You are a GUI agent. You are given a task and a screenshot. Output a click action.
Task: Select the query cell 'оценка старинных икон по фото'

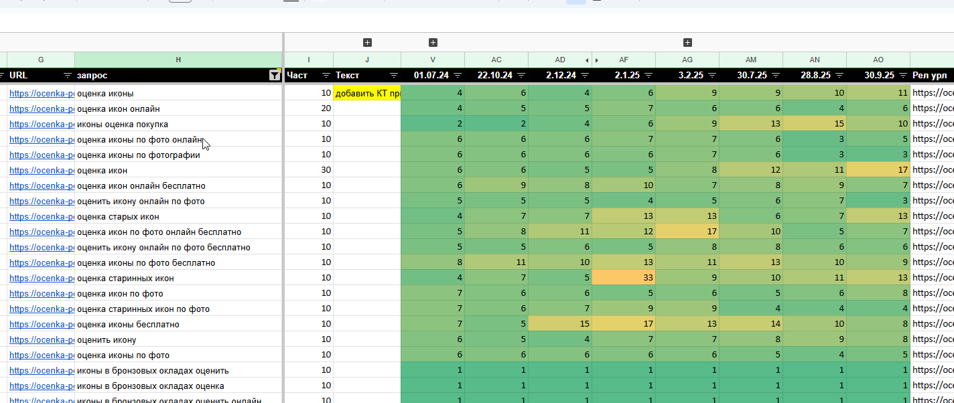[178, 309]
